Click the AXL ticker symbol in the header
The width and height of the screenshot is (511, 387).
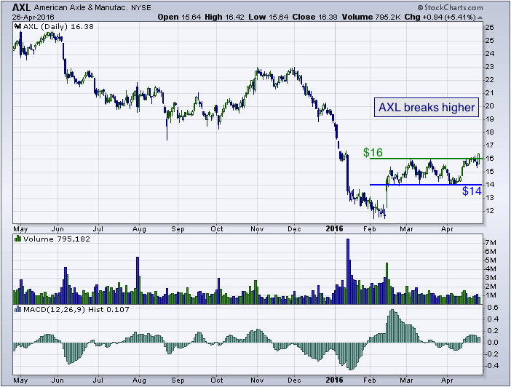tap(22, 7)
